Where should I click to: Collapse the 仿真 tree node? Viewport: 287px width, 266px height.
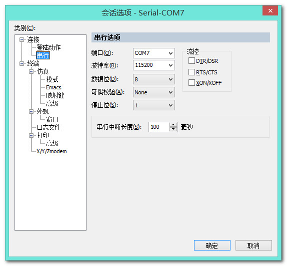click(31, 72)
